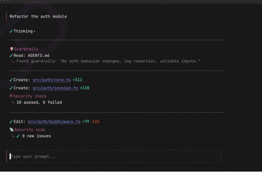
Task: Click the "+138" added lines count
Action: pos(85,88)
